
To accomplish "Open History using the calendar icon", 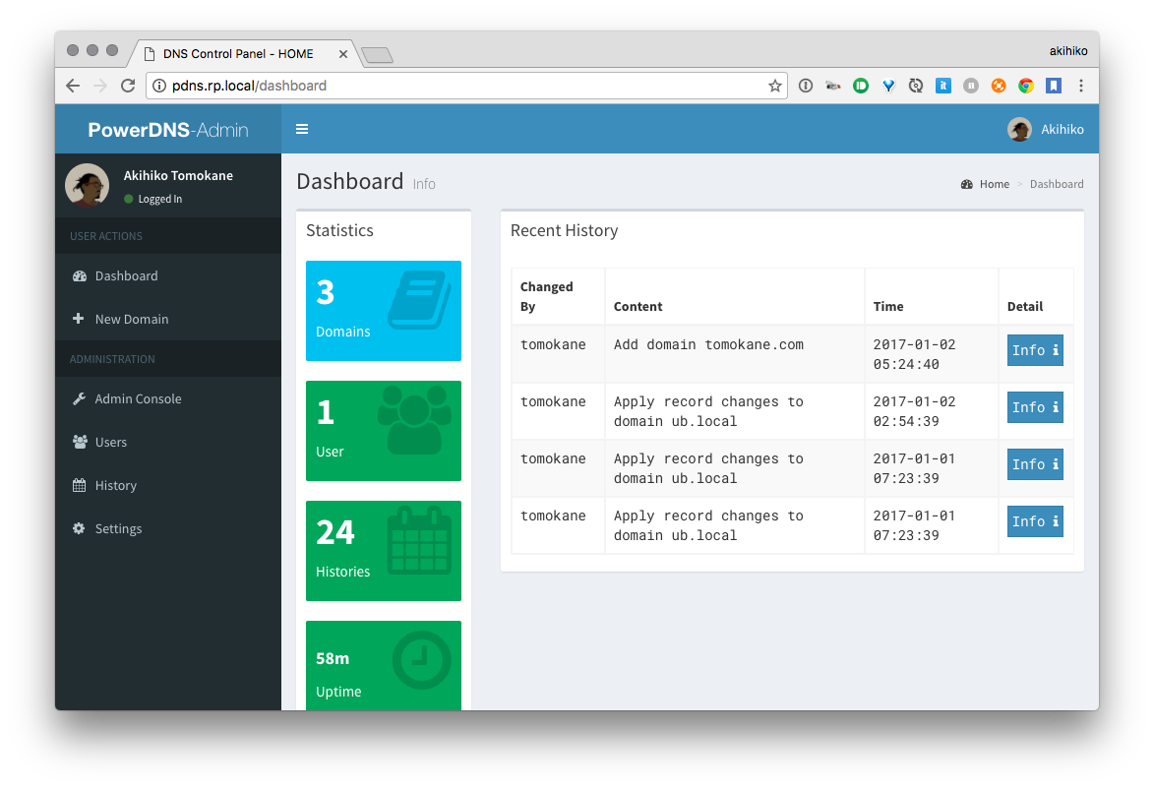I will (x=79, y=485).
